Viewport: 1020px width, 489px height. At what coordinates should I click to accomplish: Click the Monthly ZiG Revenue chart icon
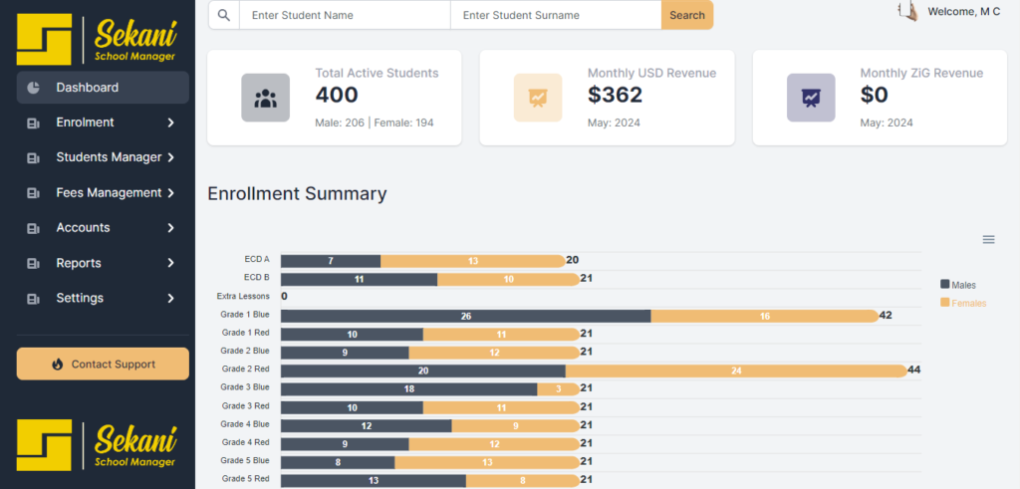tap(811, 98)
